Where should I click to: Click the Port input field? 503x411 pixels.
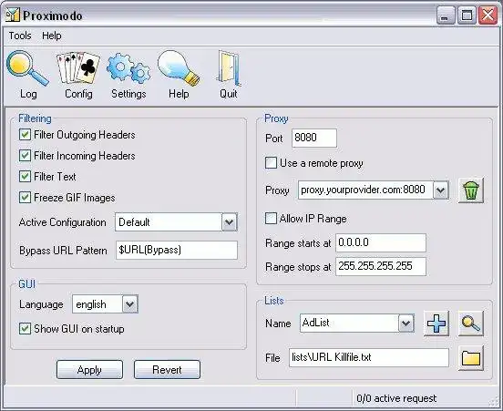(314, 138)
